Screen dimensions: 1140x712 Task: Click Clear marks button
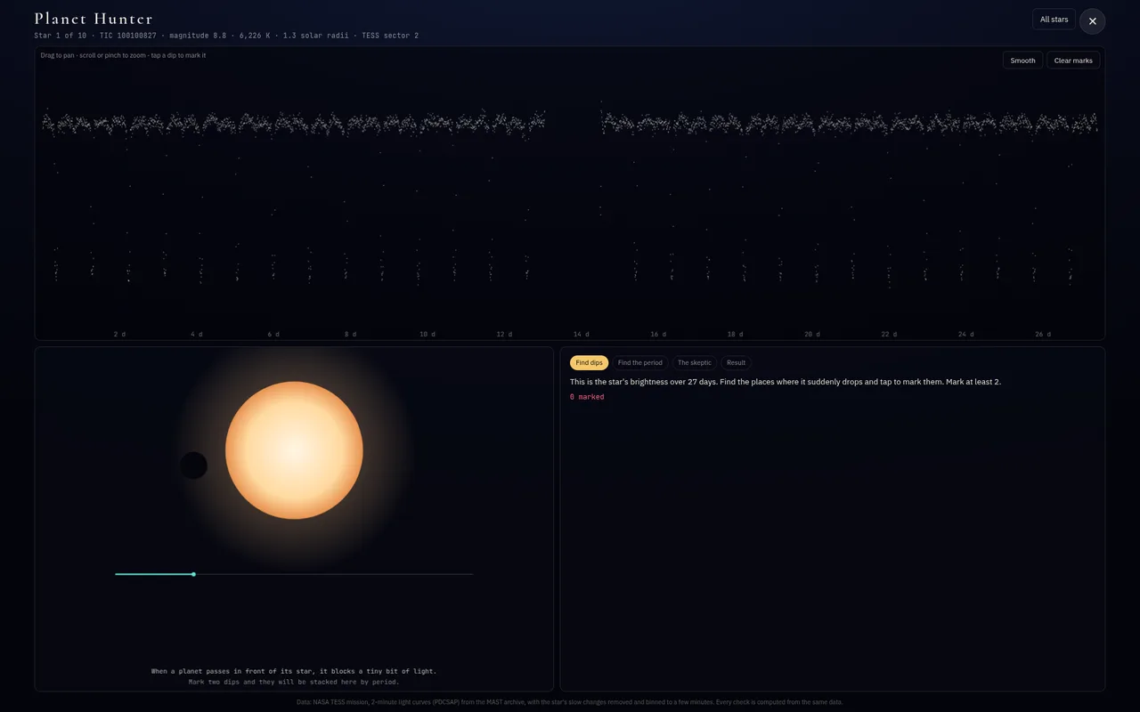coord(1073,61)
